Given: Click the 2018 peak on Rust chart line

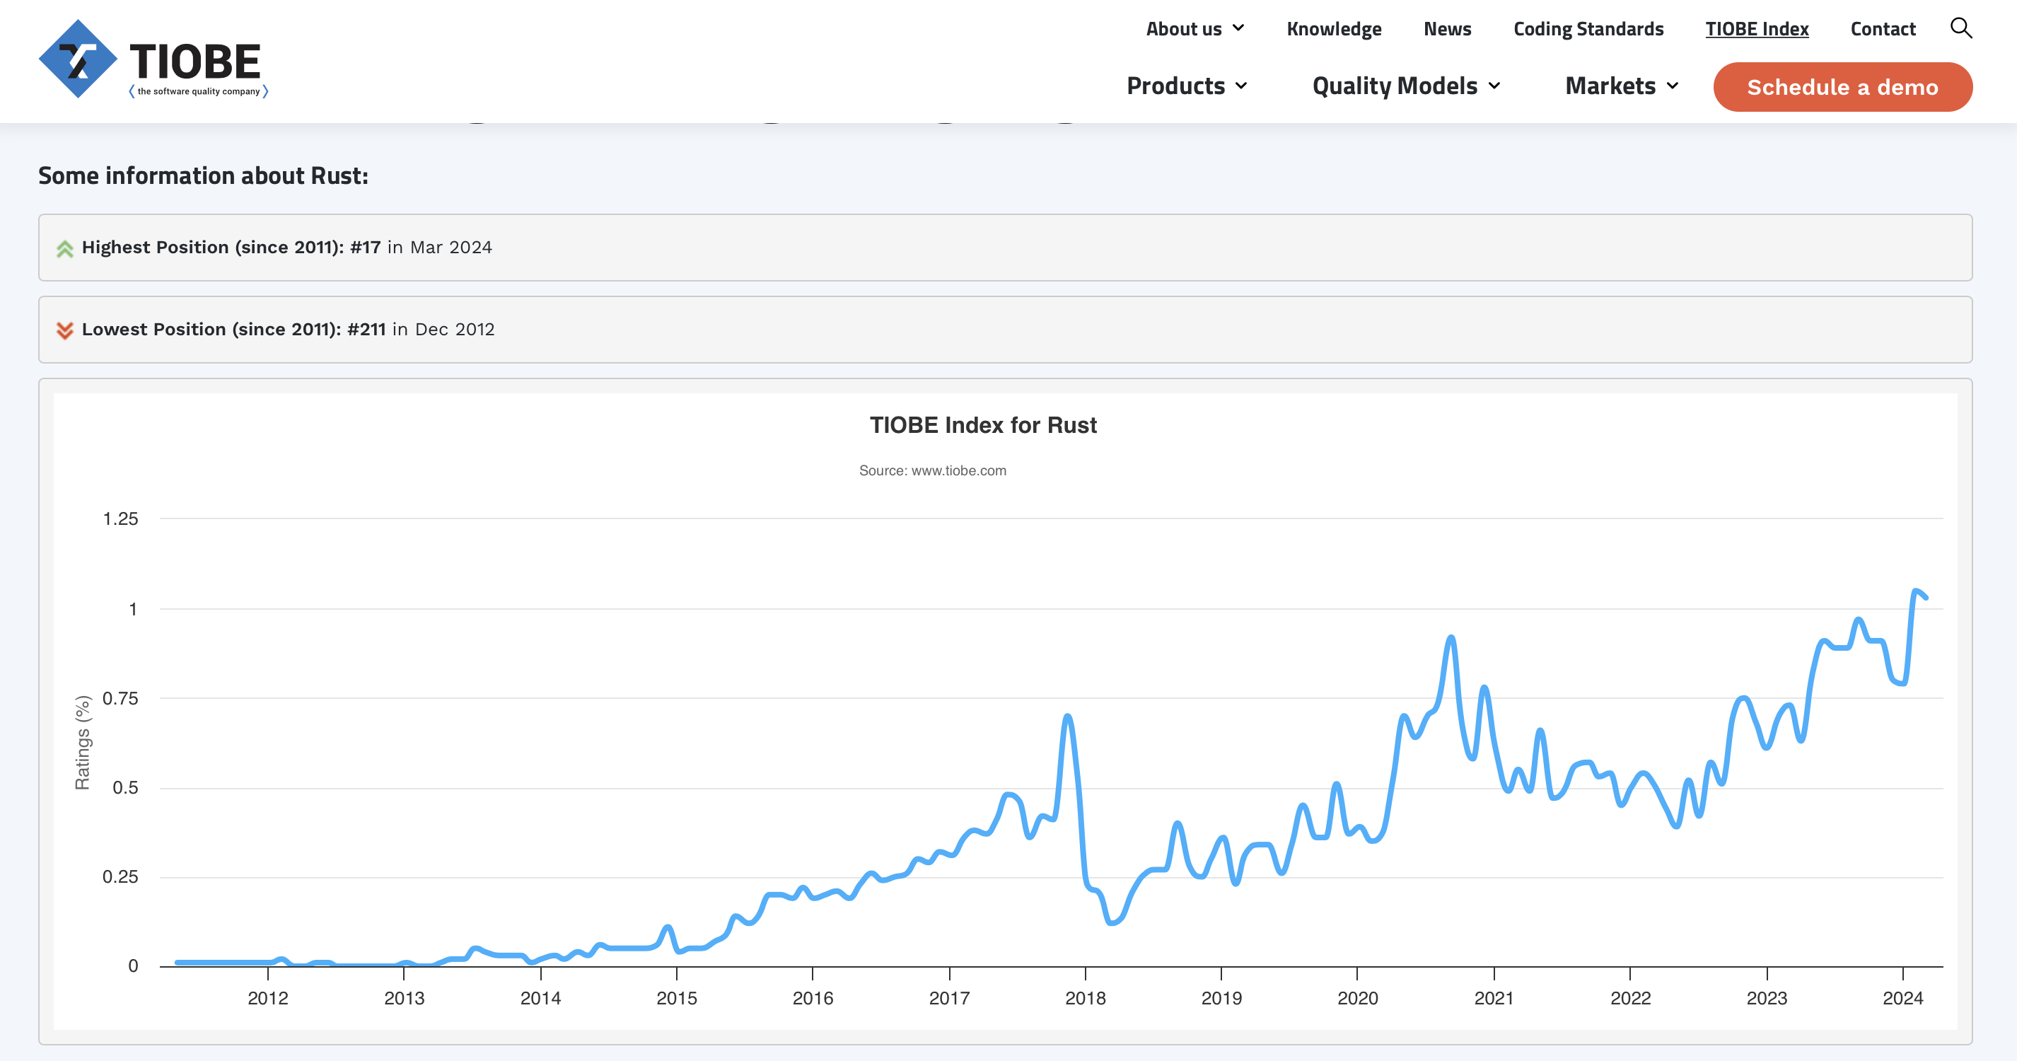Looking at the screenshot, I should (x=1067, y=716).
